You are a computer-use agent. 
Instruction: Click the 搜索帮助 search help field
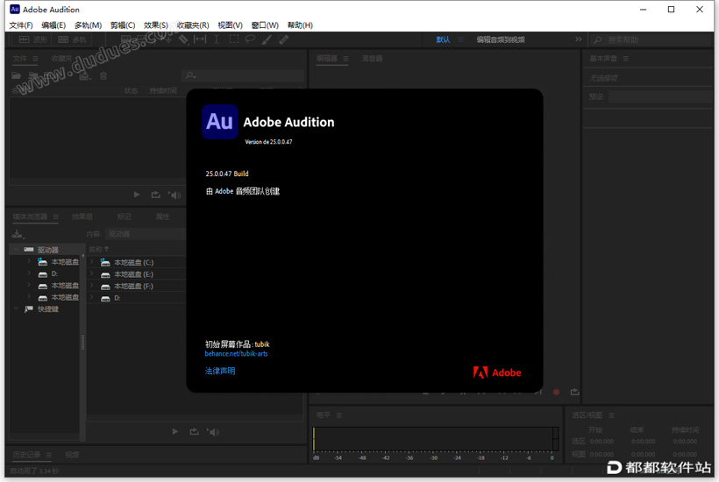[651, 39]
